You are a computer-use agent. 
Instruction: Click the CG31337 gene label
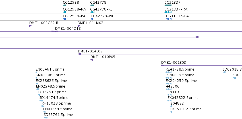pyautogui.click(x=172, y=3)
